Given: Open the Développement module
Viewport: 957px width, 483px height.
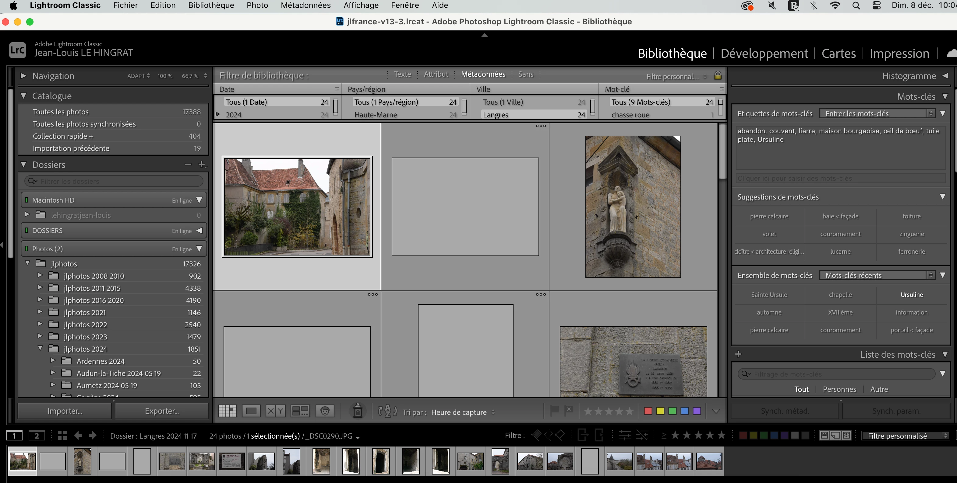Looking at the screenshot, I should [764, 54].
